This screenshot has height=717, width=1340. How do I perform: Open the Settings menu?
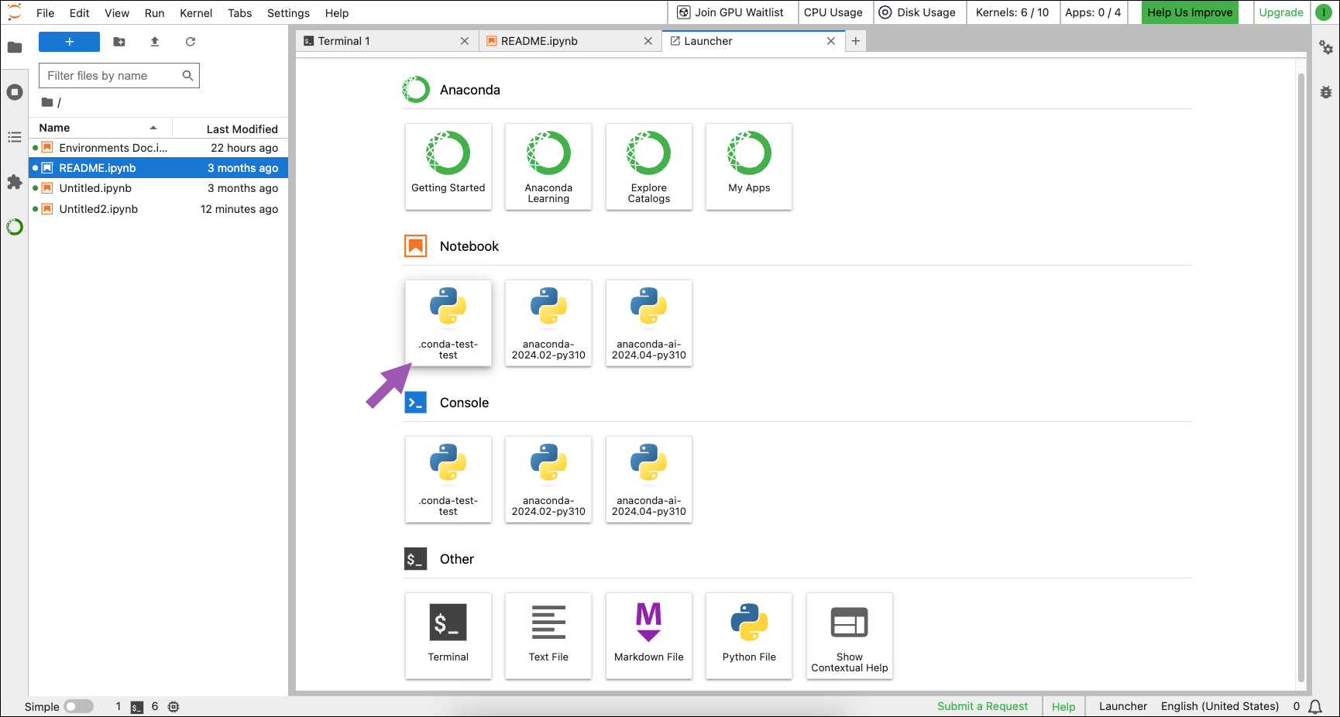coord(288,13)
